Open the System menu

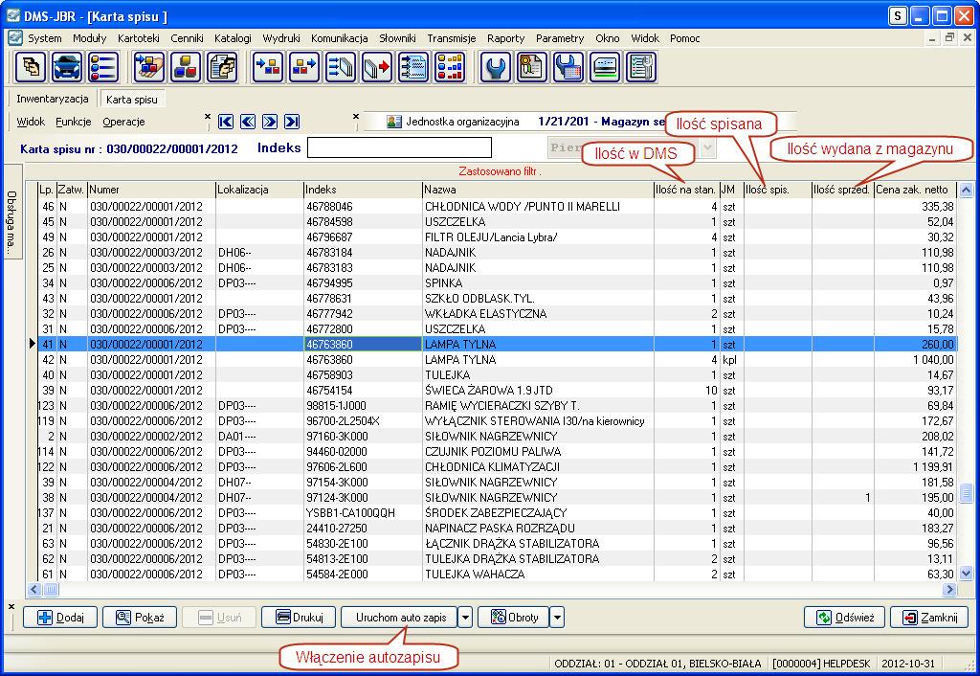click(x=44, y=38)
